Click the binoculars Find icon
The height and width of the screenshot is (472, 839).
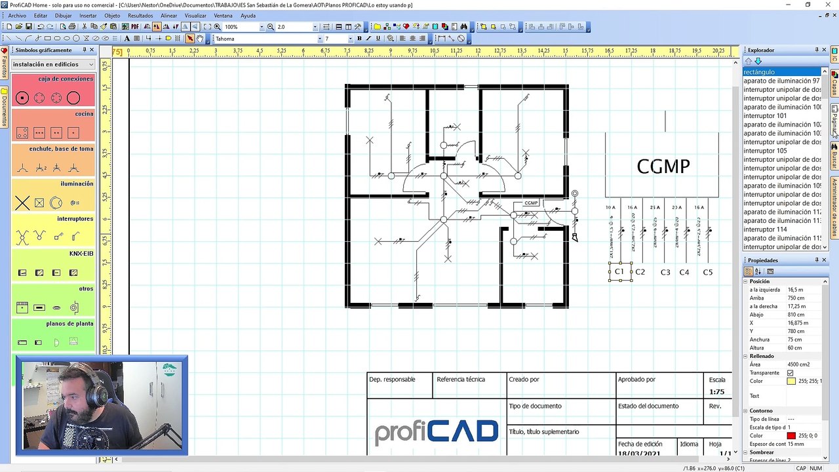(x=463, y=27)
